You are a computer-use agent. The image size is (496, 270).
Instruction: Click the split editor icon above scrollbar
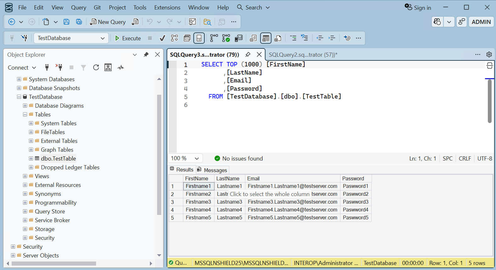click(490, 65)
